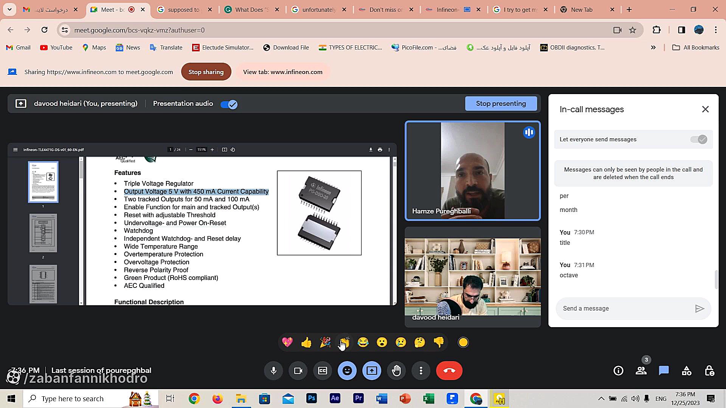Screen dimensions: 726x408
Task: Close the emoji reactions bar button
Action: (x=347, y=371)
